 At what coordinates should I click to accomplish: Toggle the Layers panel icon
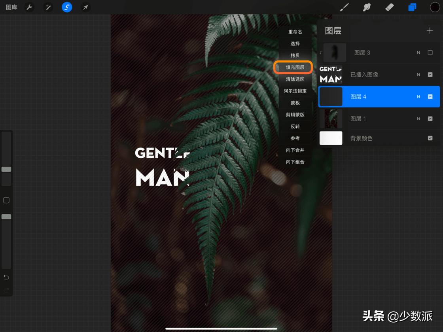pos(412,7)
